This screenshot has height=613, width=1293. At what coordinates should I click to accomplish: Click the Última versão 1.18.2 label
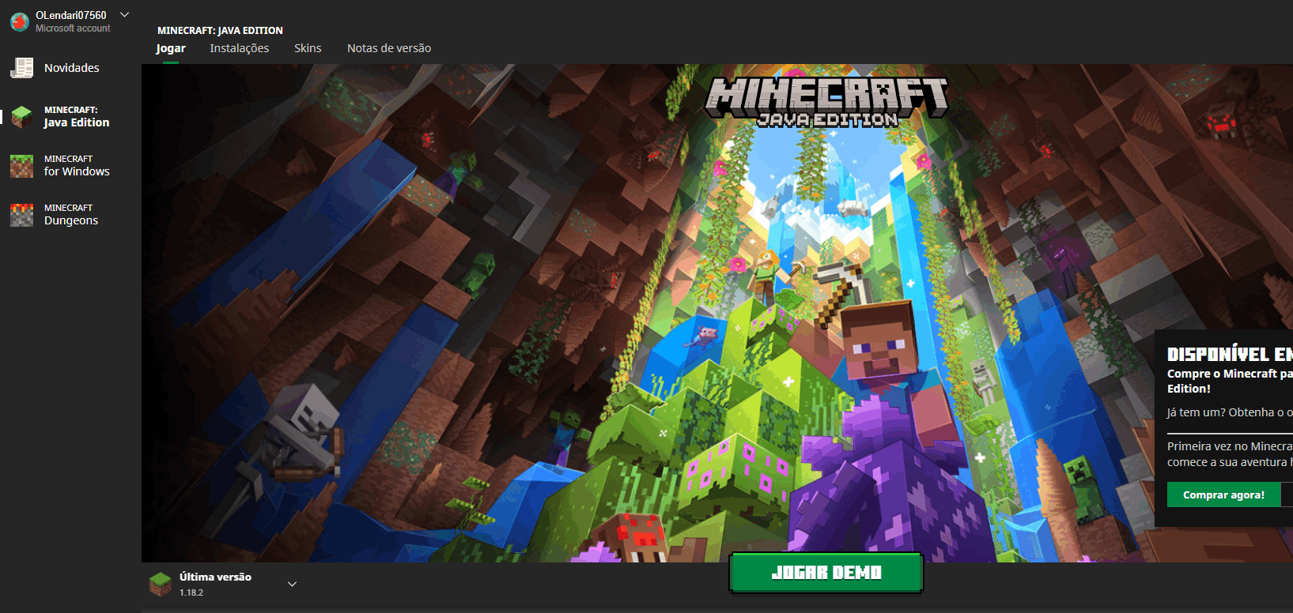pyautogui.click(x=215, y=584)
